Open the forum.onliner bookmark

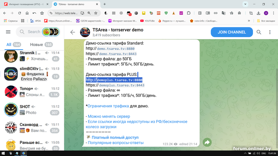coord(58,21)
